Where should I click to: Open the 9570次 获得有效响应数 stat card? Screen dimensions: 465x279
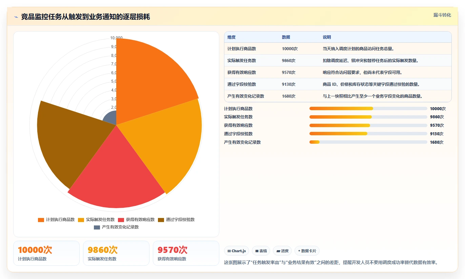tap(186, 253)
